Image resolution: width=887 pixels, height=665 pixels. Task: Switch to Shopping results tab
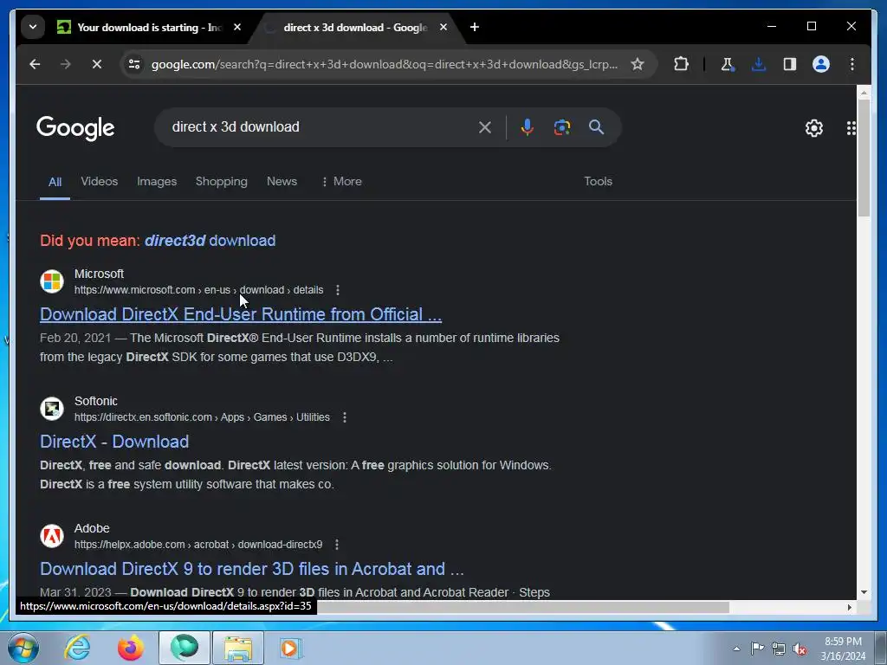221,182
